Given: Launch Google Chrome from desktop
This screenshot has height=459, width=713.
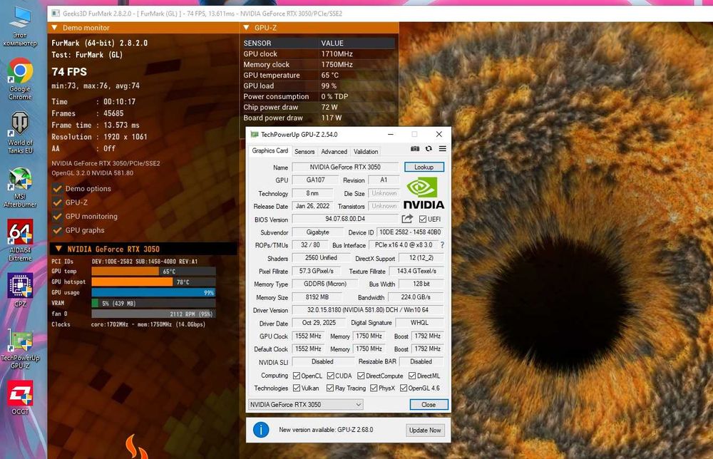Looking at the screenshot, I should [x=20, y=78].
